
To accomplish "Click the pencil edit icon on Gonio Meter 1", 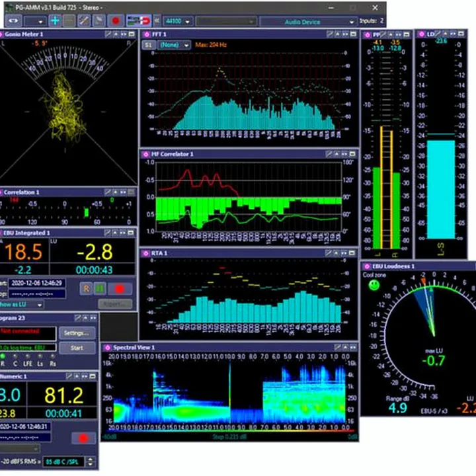I will pyautogui.click(x=108, y=34).
